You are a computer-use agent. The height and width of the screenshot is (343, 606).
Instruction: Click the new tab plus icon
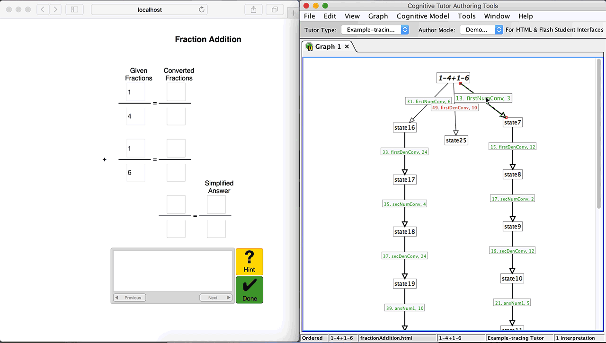pyautogui.click(x=293, y=13)
